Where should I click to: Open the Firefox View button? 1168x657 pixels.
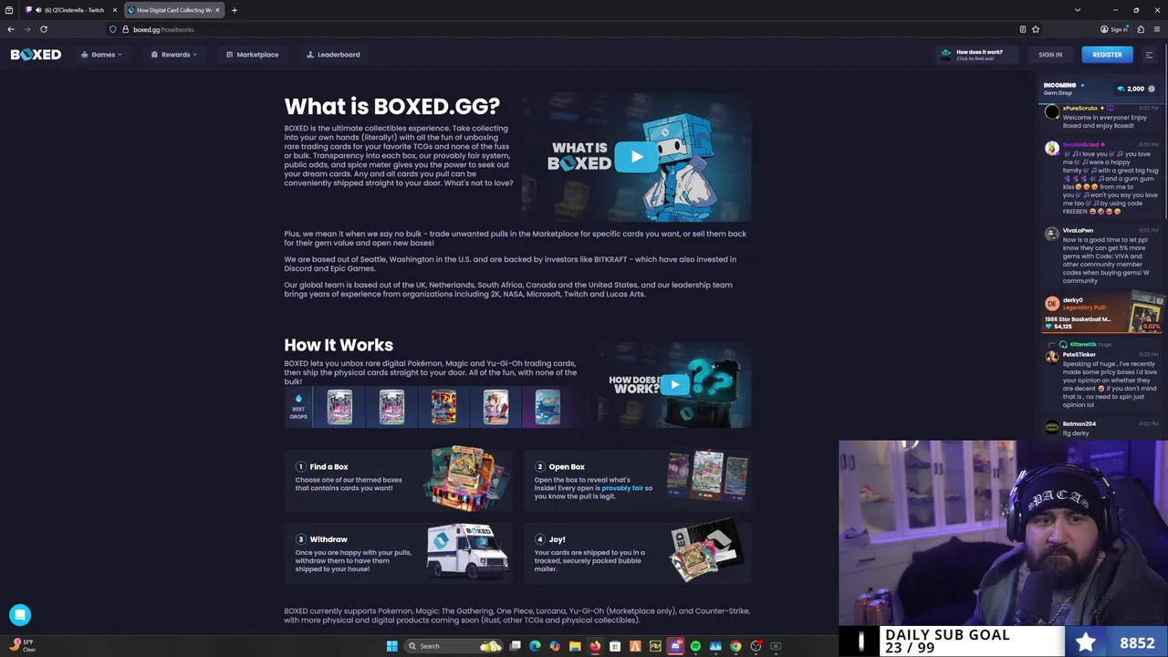[x=9, y=10]
